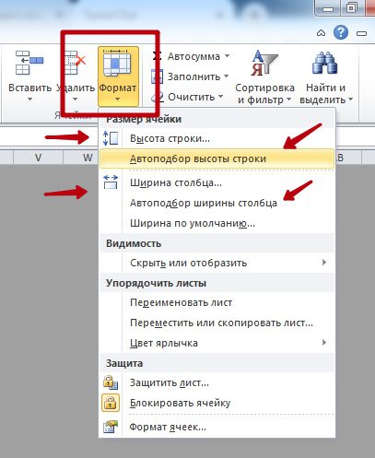
Task: Expand Автосумма dropdown arrow
Action: (x=227, y=56)
